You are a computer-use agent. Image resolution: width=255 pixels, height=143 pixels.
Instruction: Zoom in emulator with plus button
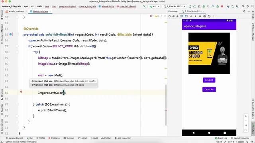click(x=246, y=116)
